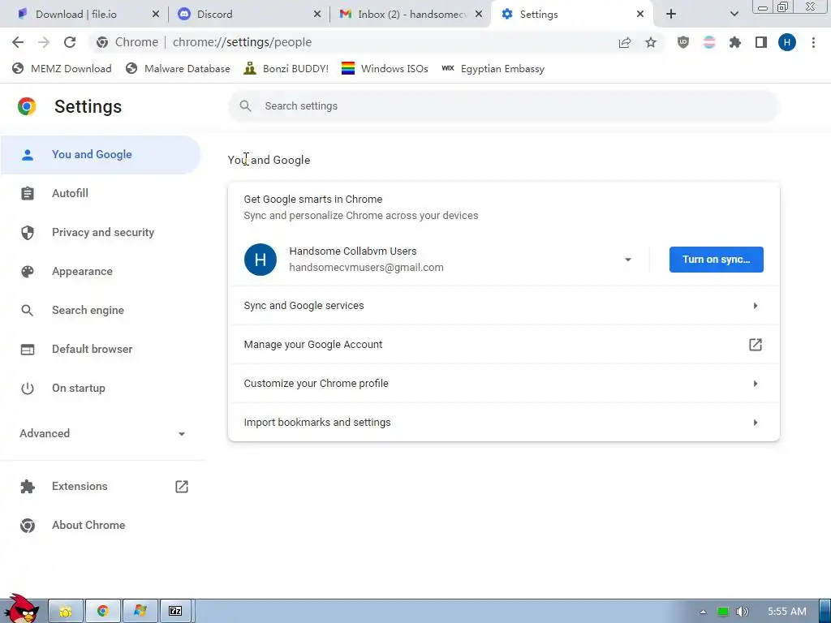The width and height of the screenshot is (831, 623).
Task: Show hidden tray icons arrow
Action: coord(704,612)
